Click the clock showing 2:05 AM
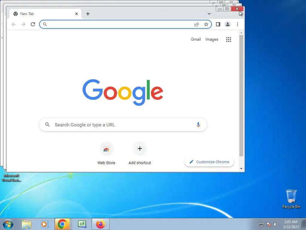This screenshot has width=306, height=230. point(291,224)
